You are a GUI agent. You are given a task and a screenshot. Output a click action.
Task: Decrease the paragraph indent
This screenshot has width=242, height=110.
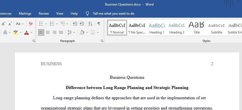(x=75, y=24)
